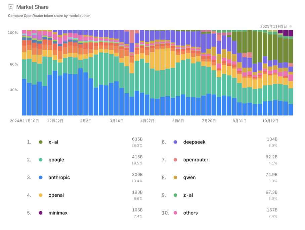Open the google author link
Image resolution: width=305 pixels, height=230 pixels.
(56, 160)
